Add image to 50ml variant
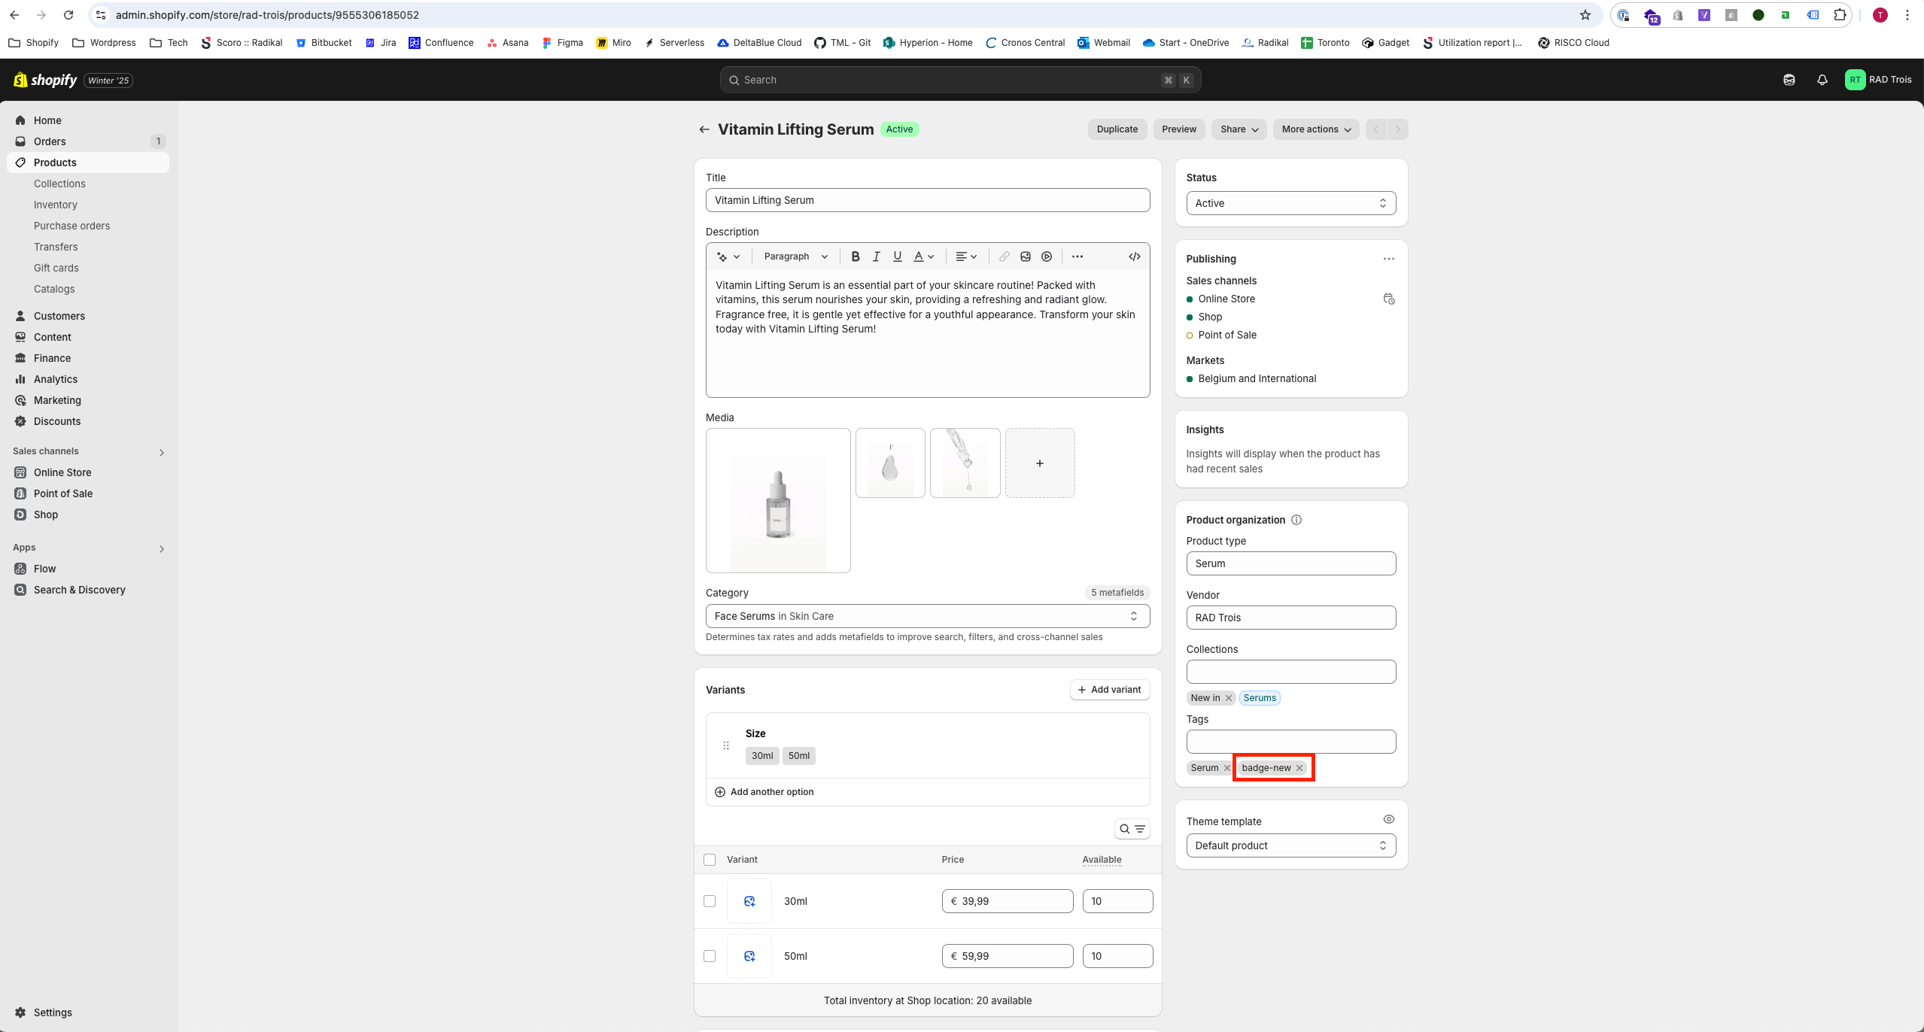 click(749, 956)
